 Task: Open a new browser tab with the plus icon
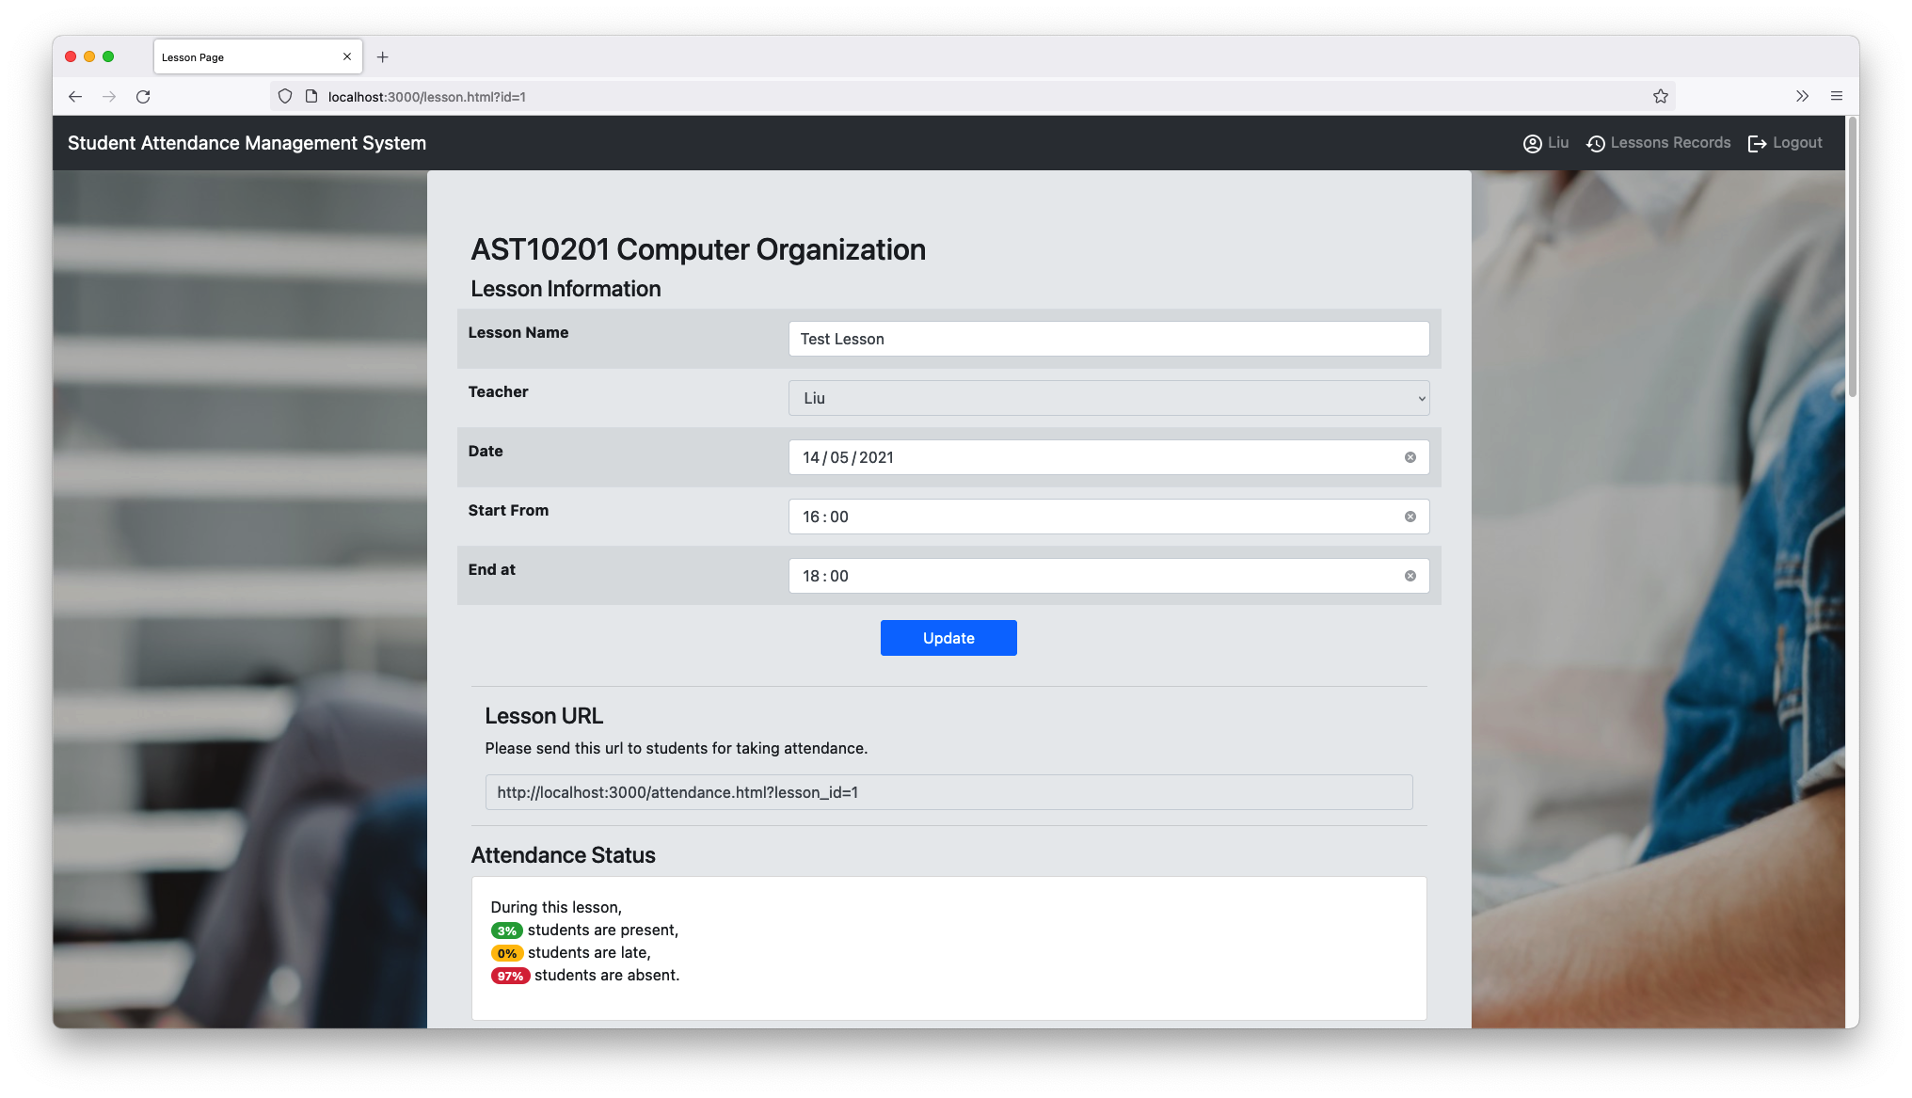click(382, 57)
